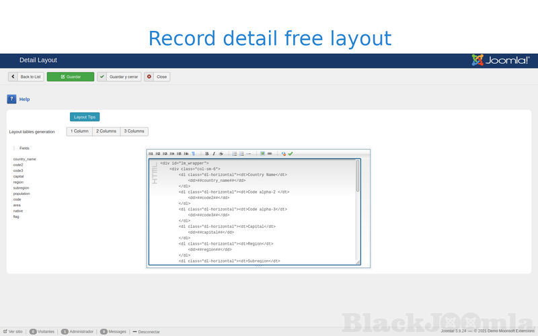Select the country_name field in list

pos(24,159)
